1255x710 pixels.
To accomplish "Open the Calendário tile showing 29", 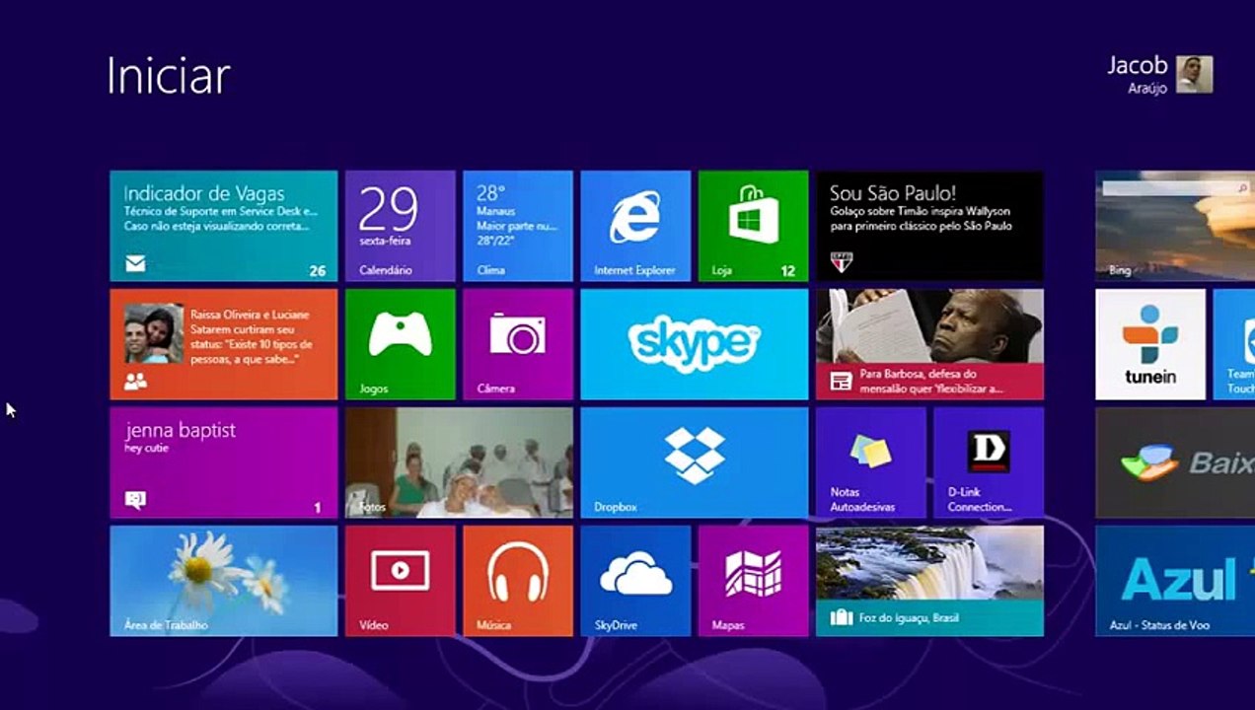I will [x=400, y=226].
